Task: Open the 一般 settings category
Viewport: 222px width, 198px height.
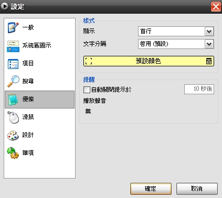Action: pyautogui.click(x=28, y=27)
